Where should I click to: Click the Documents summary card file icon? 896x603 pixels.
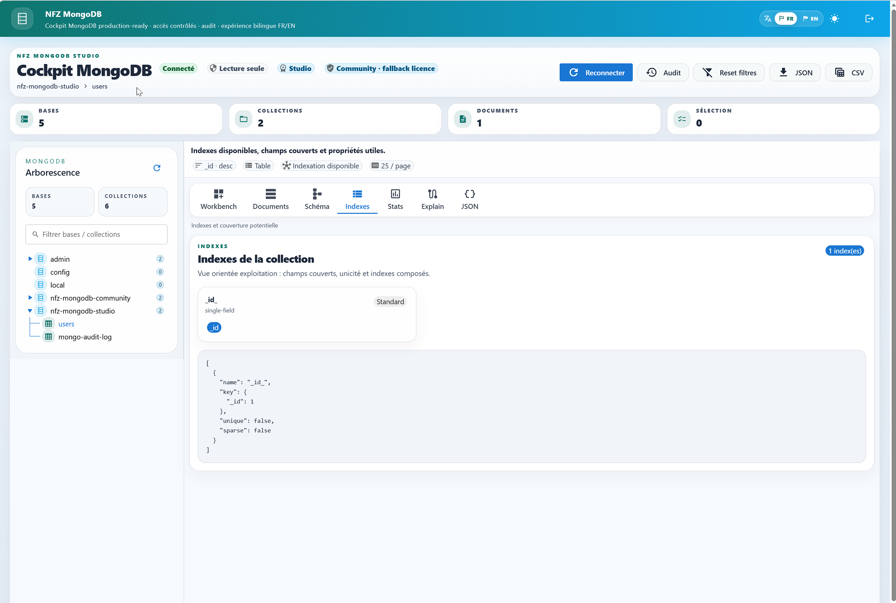click(x=462, y=119)
